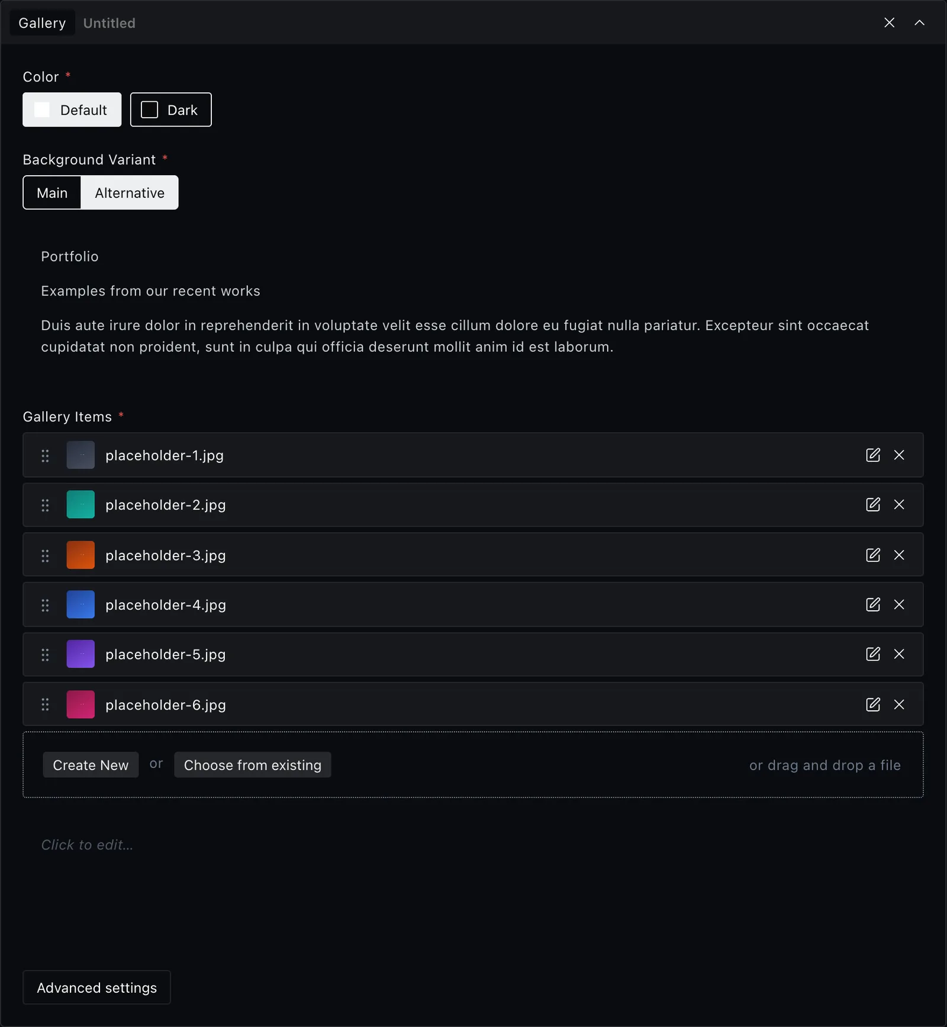Click the Untitled block name field

click(x=109, y=23)
